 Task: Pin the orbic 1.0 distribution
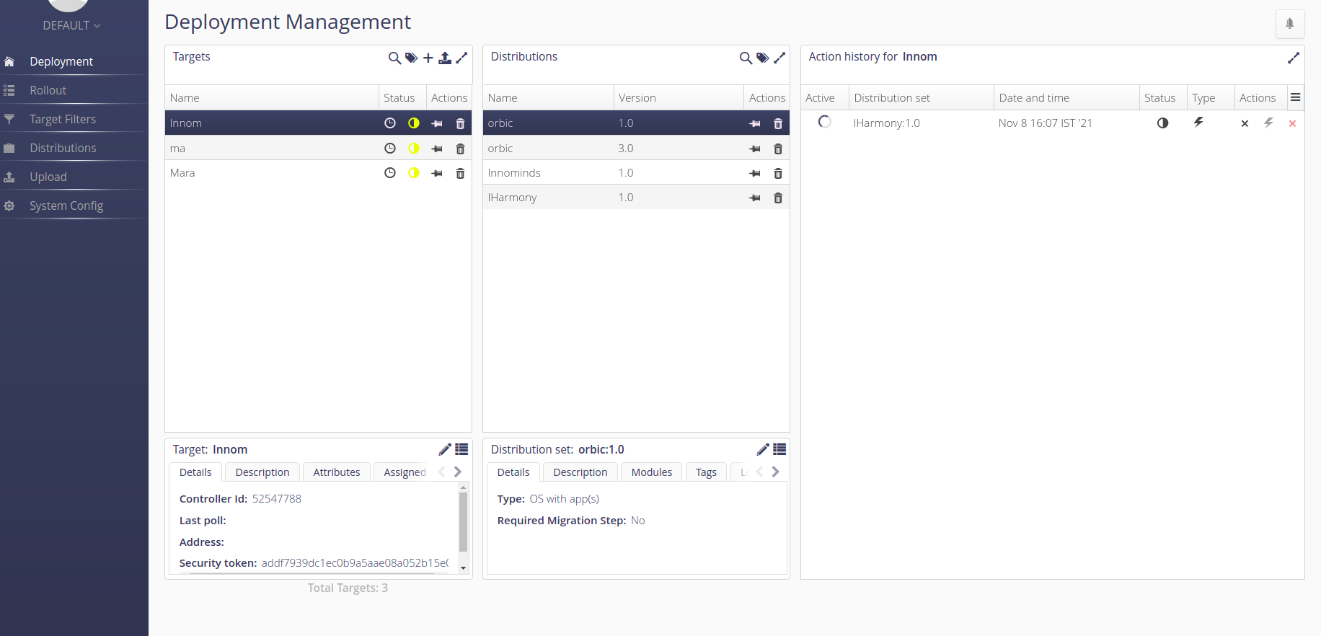coord(755,123)
